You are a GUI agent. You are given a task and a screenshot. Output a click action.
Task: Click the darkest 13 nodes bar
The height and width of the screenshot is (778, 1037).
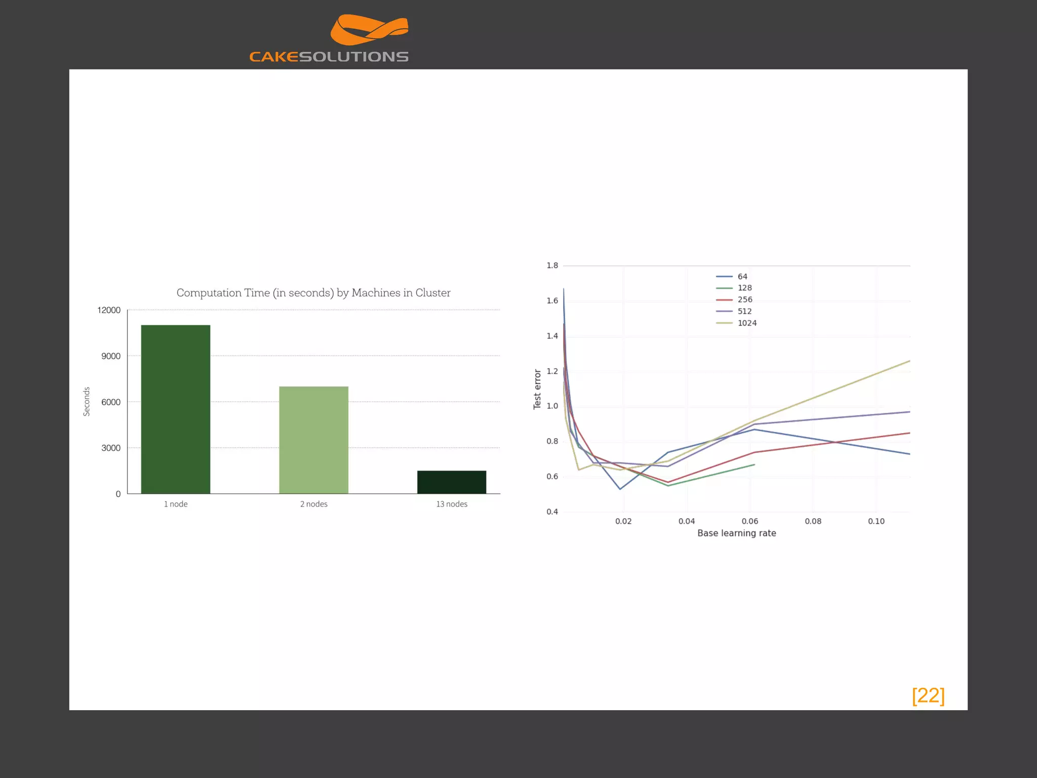click(451, 482)
